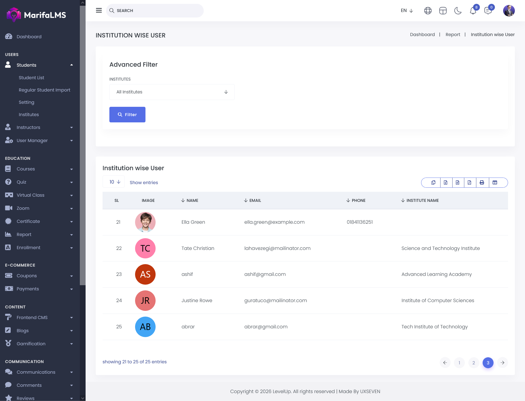Viewport: 525px width, 401px height.
Task: Copy table data with the copy icon
Action: tap(433, 182)
